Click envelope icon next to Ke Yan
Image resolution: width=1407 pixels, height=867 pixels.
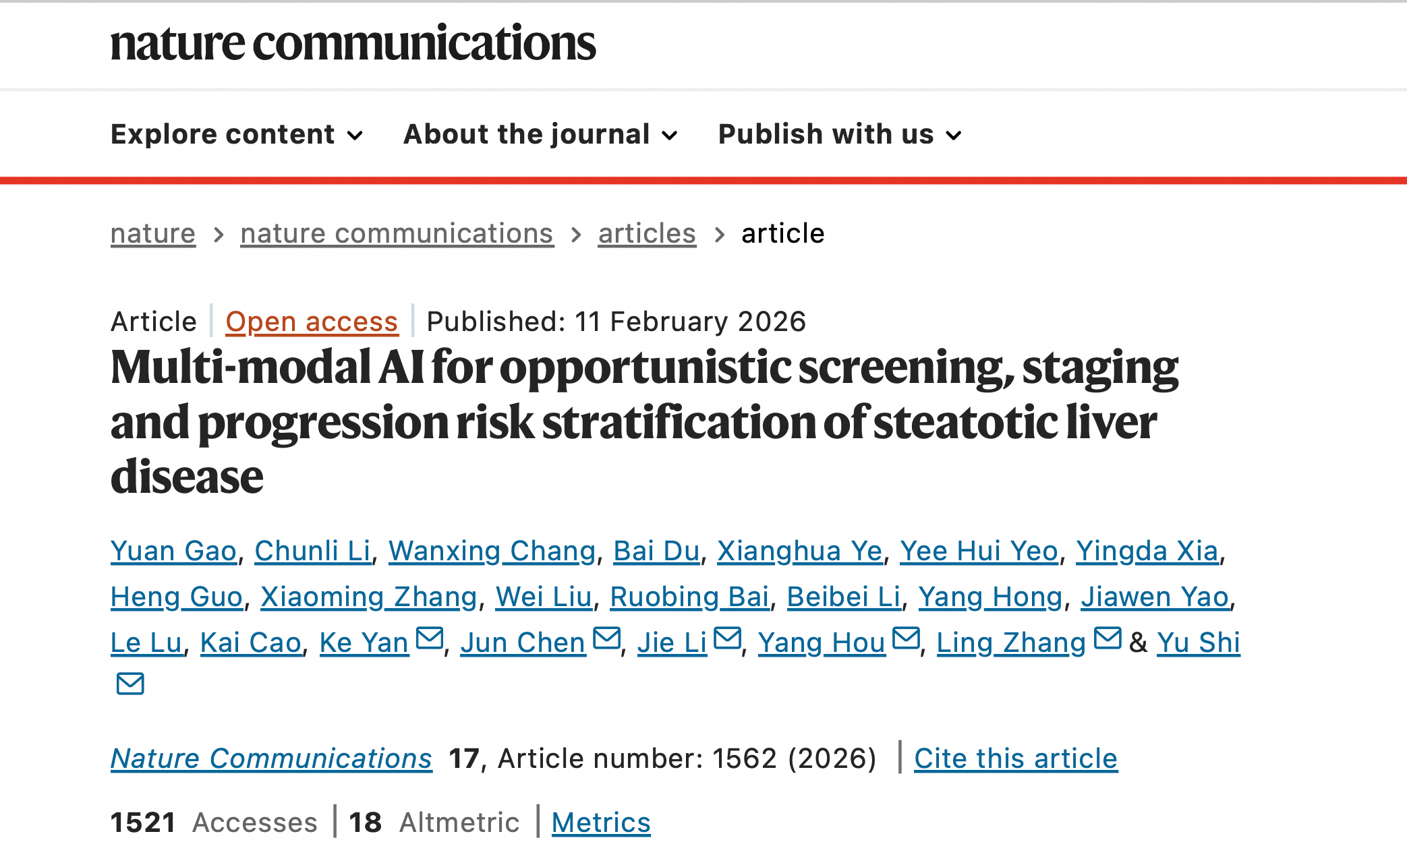(430, 638)
